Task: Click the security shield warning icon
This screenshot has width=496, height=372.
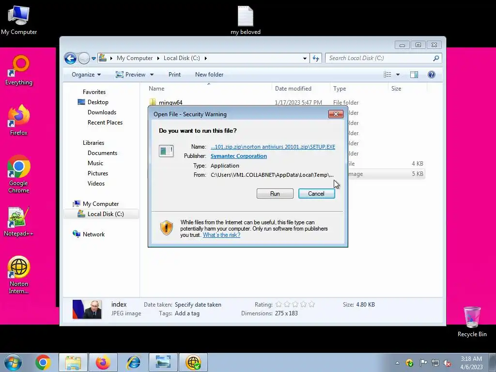Action: click(167, 228)
